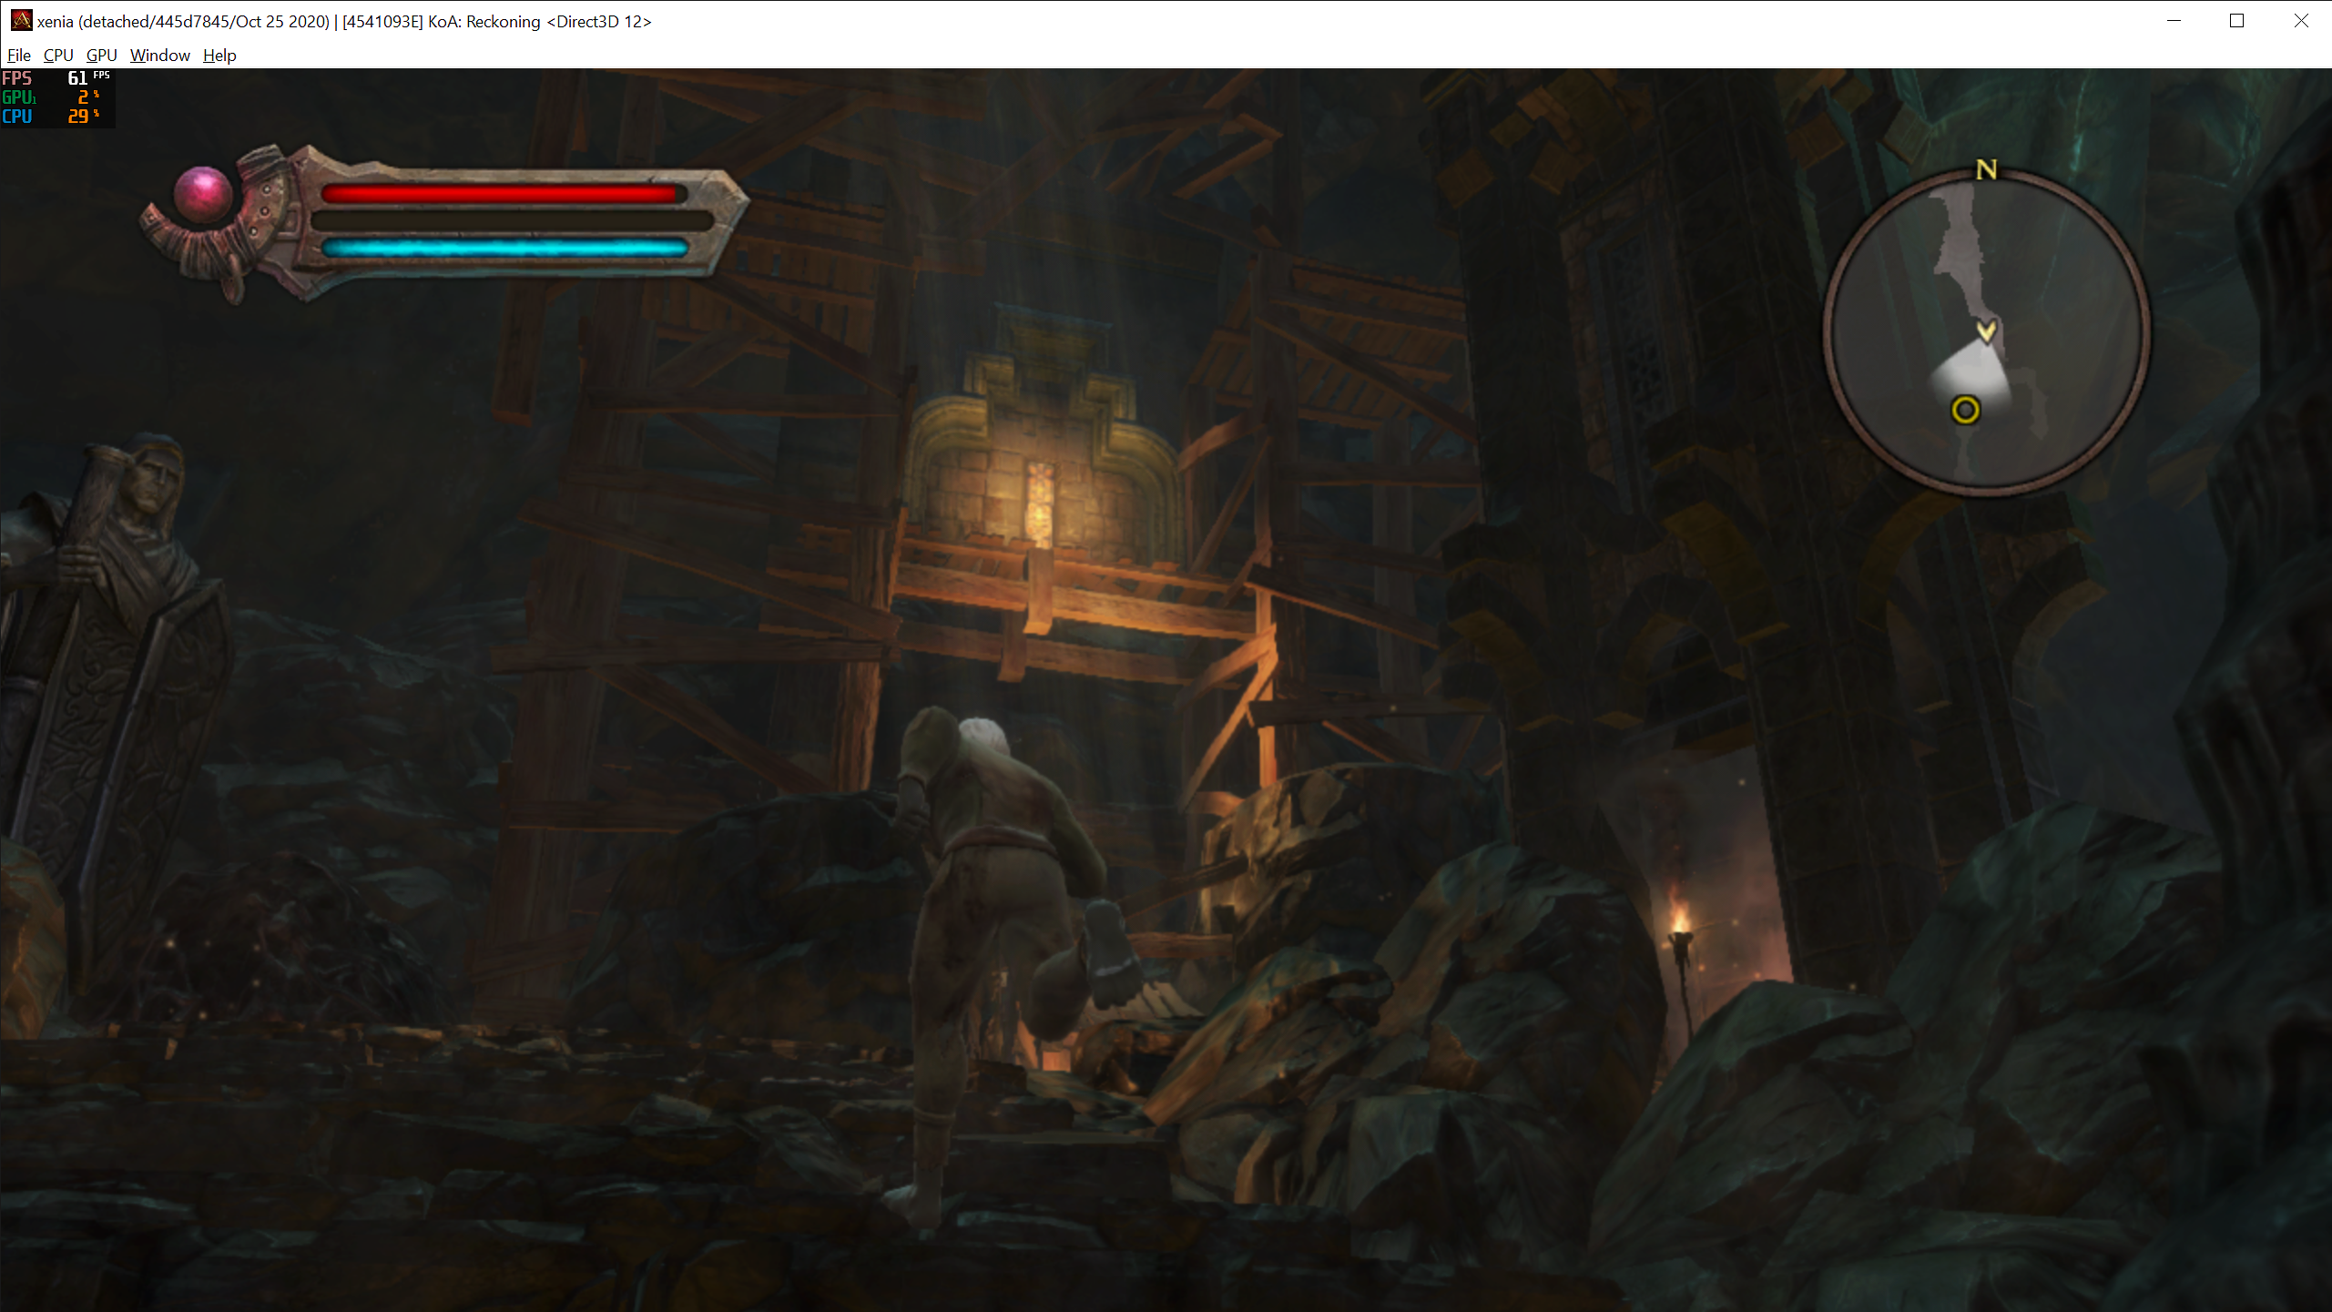The image size is (2332, 1312).
Task: Click the yellow quest circle on minimap
Action: tap(1965, 410)
